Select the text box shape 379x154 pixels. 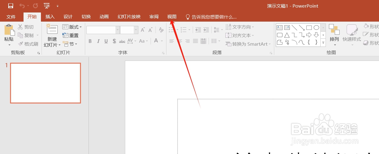(x=280, y=27)
